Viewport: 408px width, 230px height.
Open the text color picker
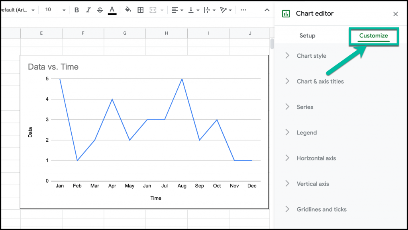(x=112, y=10)
